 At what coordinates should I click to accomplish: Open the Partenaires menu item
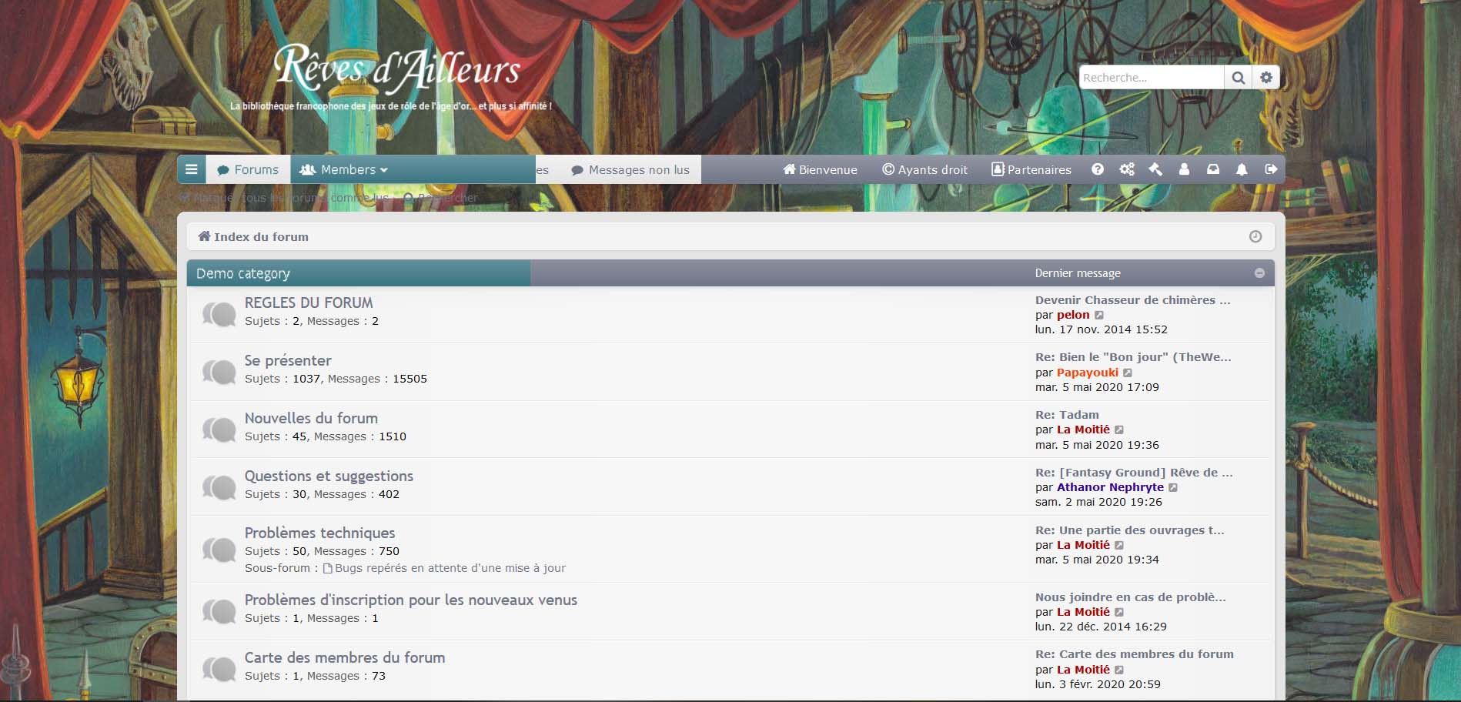(x=1031, y=169)
